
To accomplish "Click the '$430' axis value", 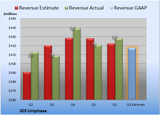I will (12, 37).
